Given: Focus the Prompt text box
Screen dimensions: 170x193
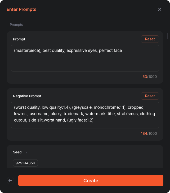Looking at the screenshot, I should click(85, 61).
